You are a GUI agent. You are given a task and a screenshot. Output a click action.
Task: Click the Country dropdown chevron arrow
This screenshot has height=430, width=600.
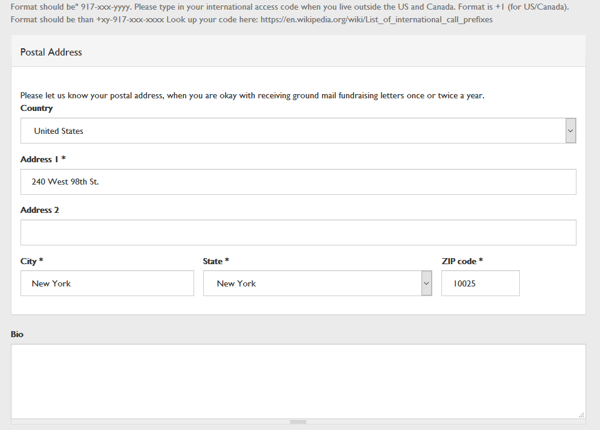click(570, 131)
